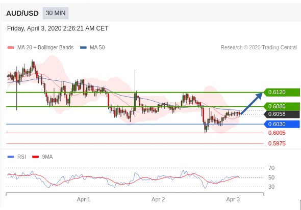Click the RSI 70 level label
The width and height of the screenshot is (301, 210).
point(271,168)
